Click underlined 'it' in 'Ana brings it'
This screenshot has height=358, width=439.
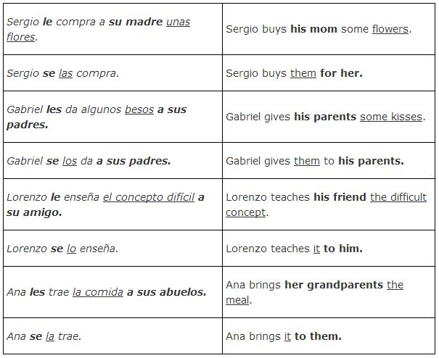[x=287, y=336]
